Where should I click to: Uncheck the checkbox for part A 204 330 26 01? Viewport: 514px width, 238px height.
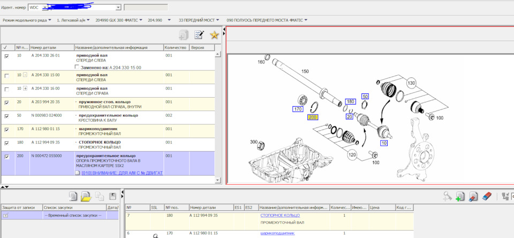(x=6, y=55)
